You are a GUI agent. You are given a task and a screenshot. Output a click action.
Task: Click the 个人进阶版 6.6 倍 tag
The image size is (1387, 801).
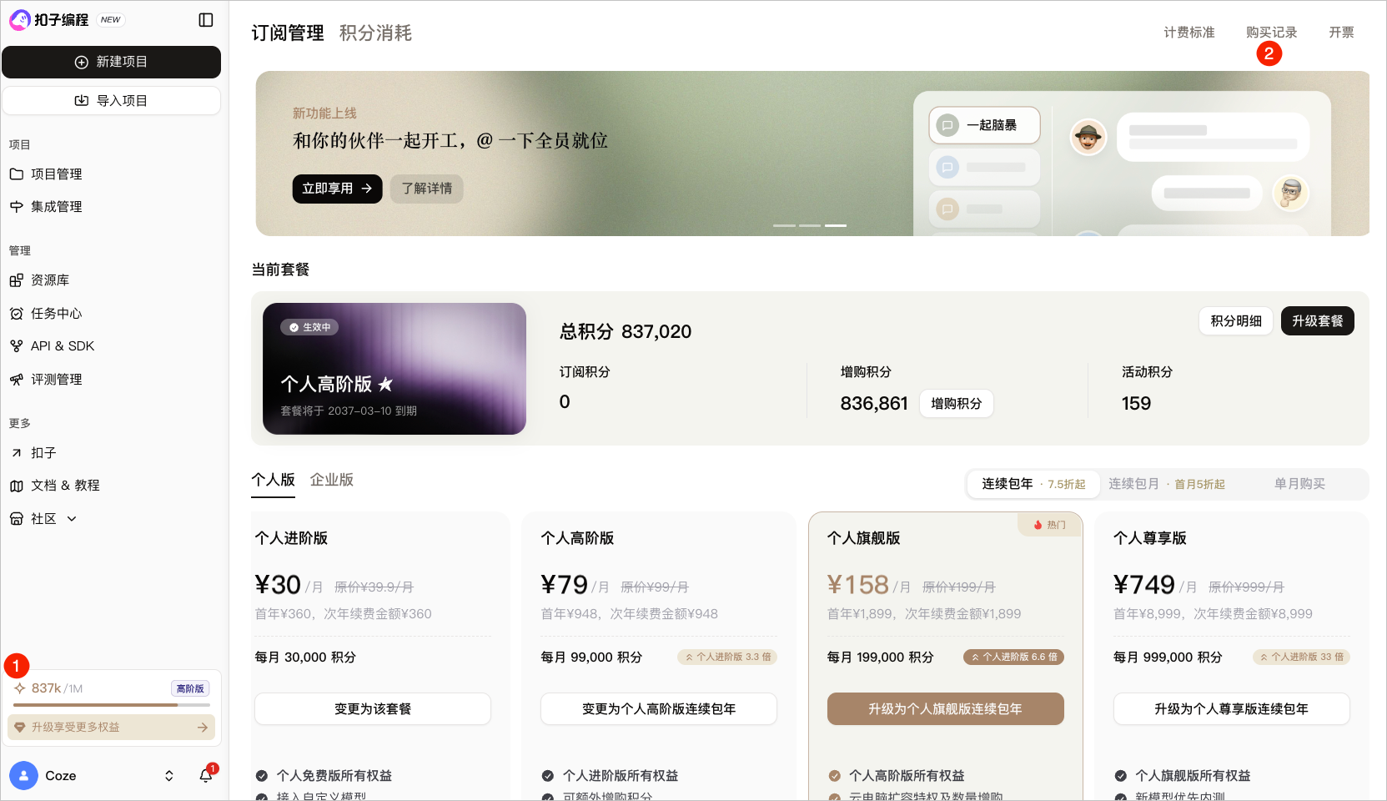(1014, 657)
